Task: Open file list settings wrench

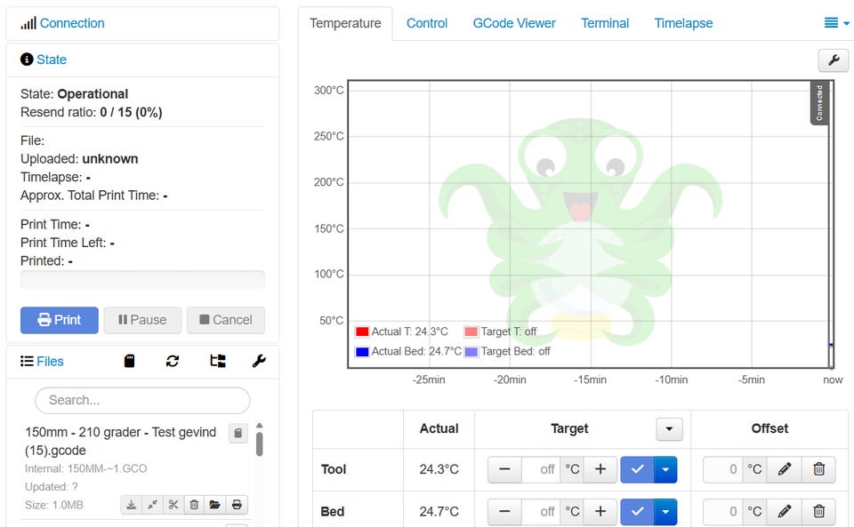Action: 259,361
